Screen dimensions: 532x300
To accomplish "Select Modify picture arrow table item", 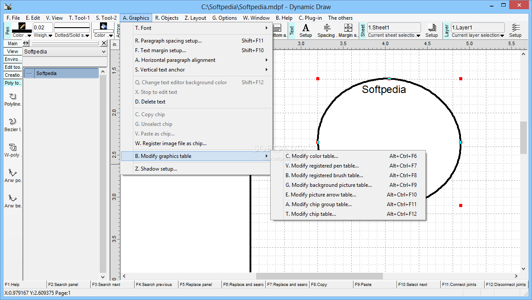I will coord(348,195).
